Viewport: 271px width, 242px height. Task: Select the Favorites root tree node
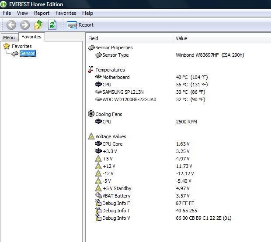coord(22,46)
